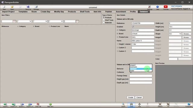
Task: Open the Product Line filter dropdown
Action: [56, 21]
